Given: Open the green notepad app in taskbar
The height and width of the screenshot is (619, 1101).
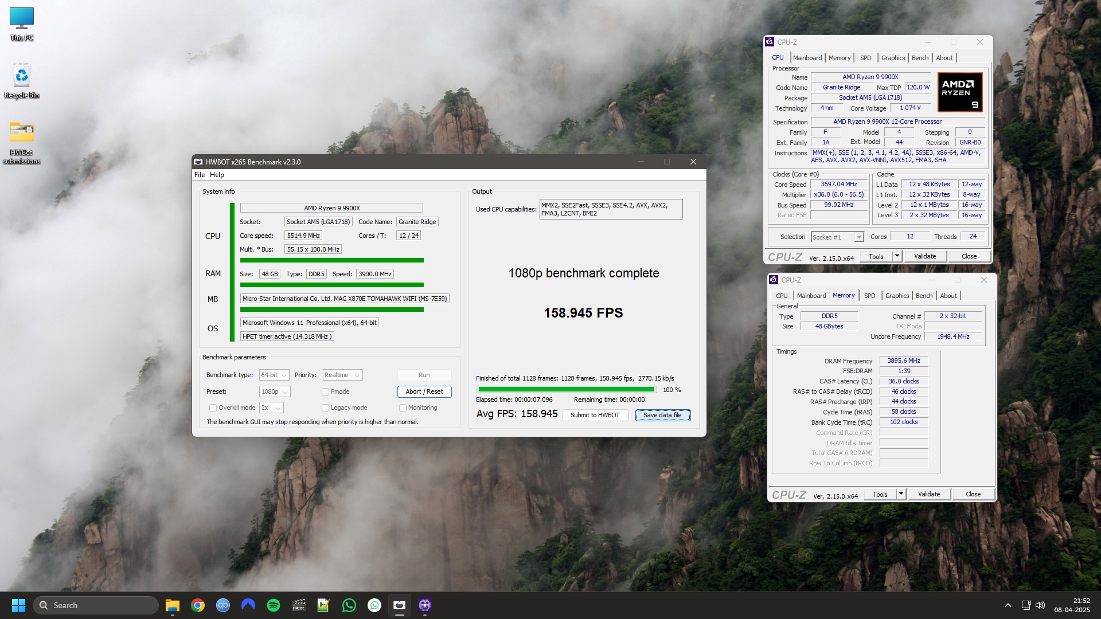Looking at the screenshot, I should (324, 605).
